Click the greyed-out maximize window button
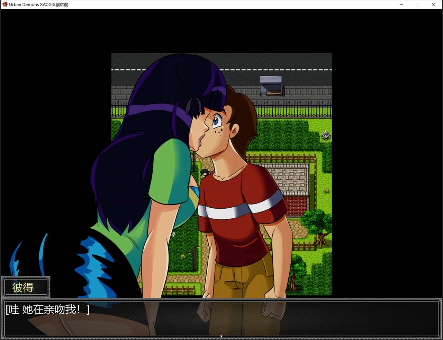 (x=417, y=4)
